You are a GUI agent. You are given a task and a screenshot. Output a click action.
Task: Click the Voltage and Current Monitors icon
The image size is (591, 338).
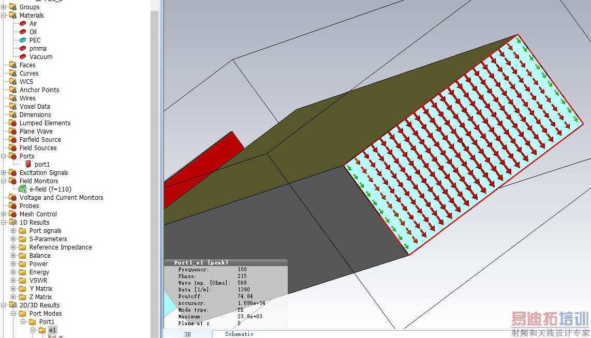(x=13, y=197)
